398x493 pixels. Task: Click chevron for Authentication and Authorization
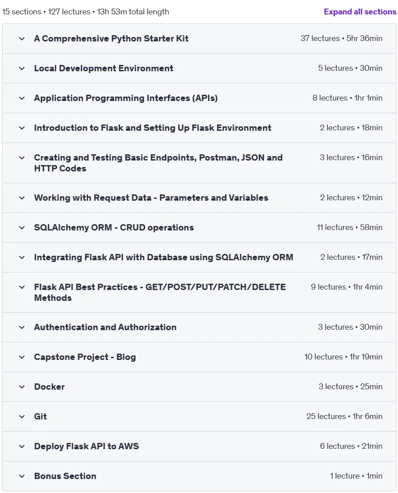(x=22, y=327)
